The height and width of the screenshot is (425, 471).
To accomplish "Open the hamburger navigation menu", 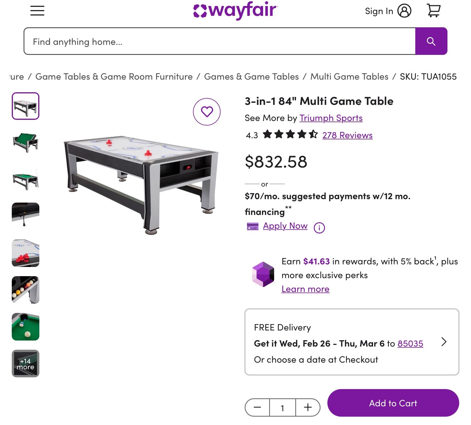I will [x=37, y=11].
